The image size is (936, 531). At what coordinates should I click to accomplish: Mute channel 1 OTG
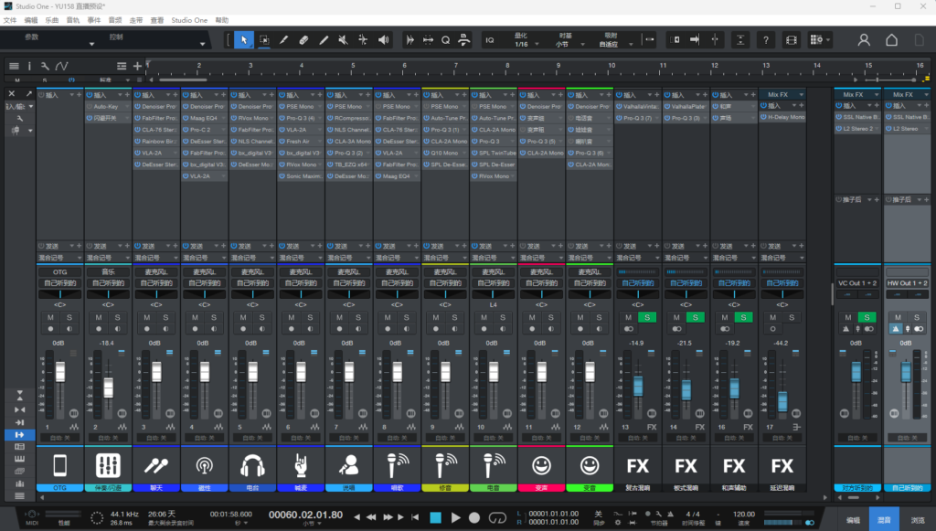tap(51, 317)
